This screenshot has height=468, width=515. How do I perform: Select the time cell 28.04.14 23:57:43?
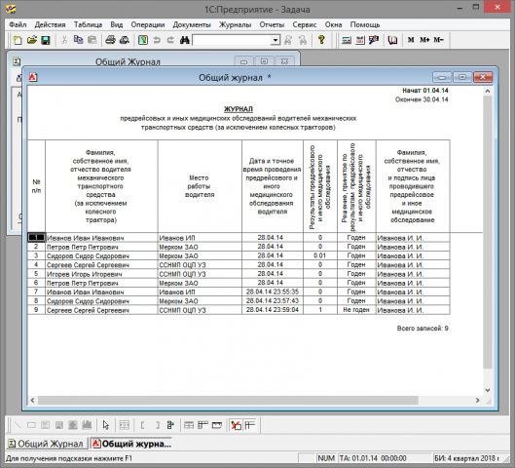(x=273, y=301)
